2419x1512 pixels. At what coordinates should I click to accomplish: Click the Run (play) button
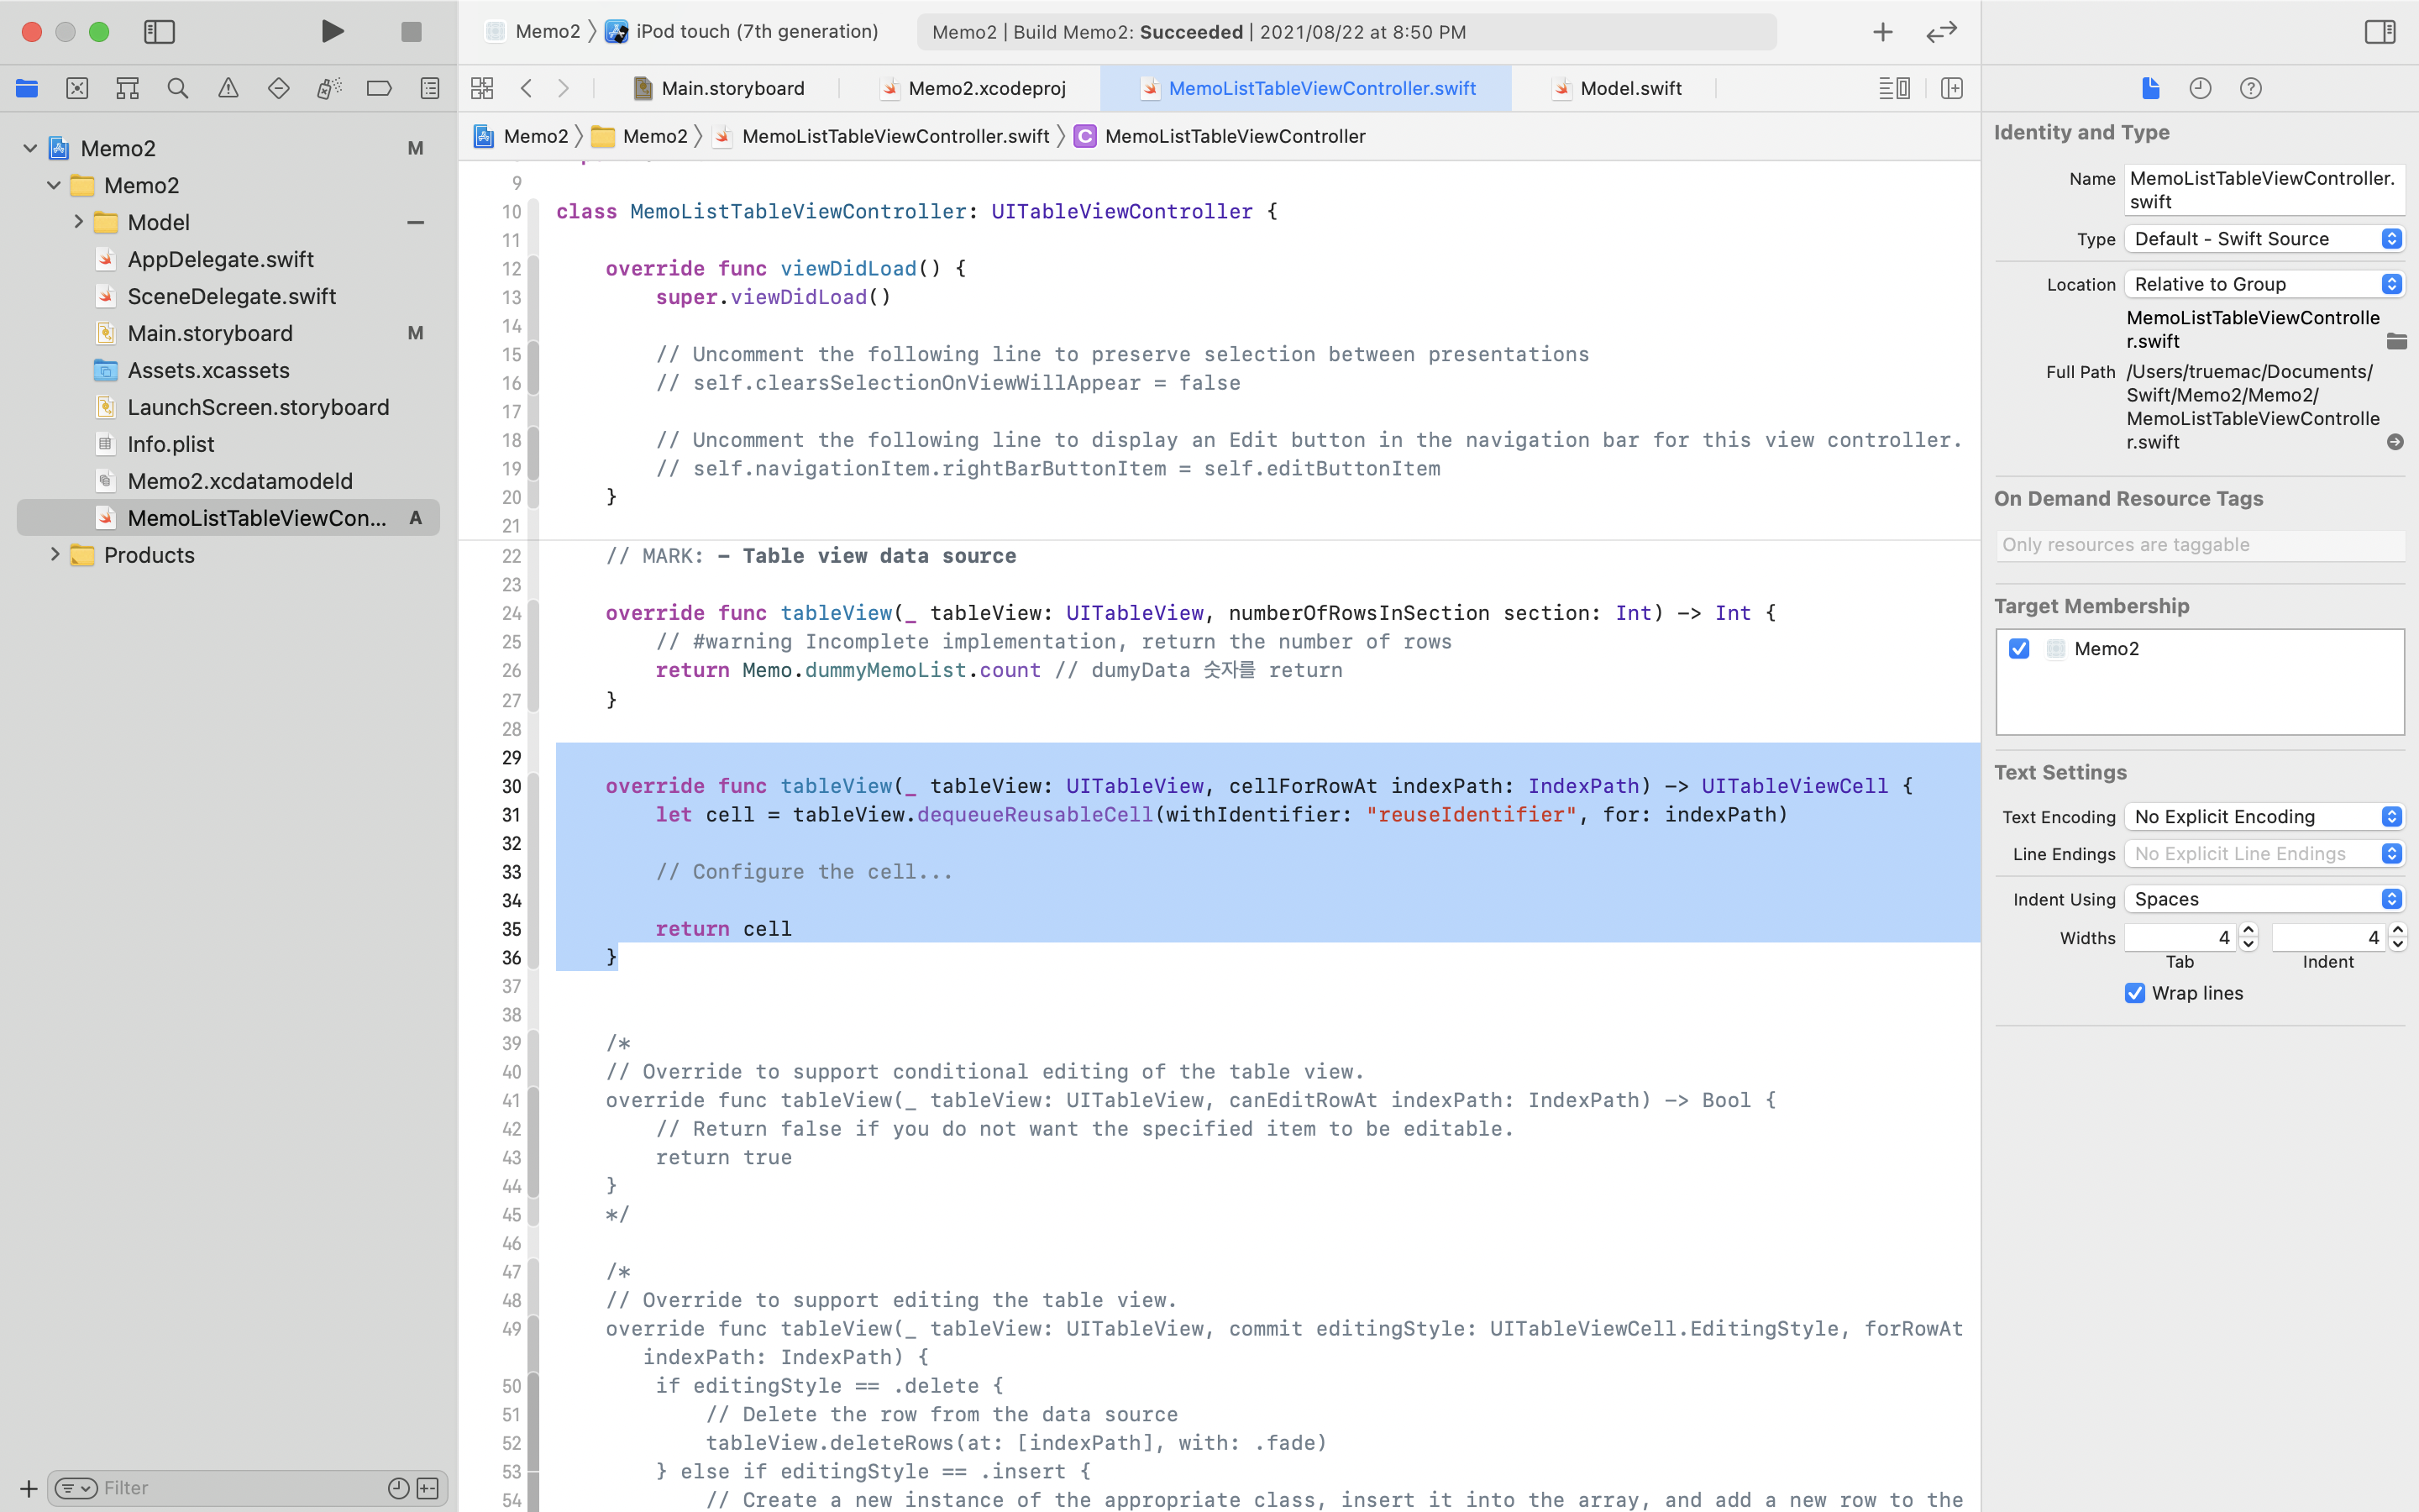click(x=333, y=32)
